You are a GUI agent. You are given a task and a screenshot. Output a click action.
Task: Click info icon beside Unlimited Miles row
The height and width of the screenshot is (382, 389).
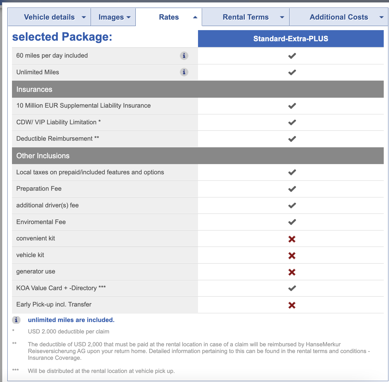pos(184,72)
